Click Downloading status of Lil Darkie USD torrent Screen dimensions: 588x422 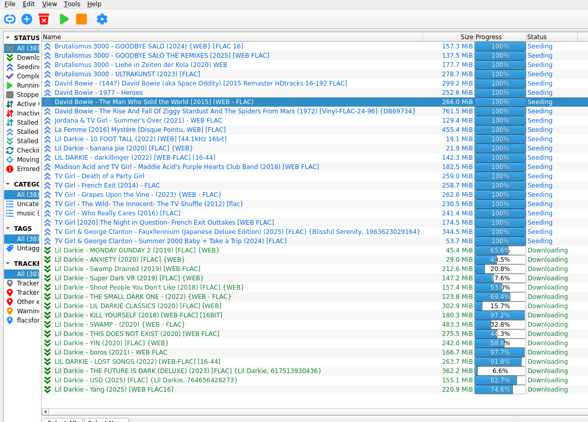547,380
